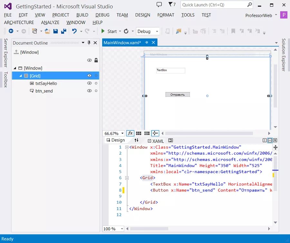Click the Quick Launch magnifier icon

pos(249,5)
